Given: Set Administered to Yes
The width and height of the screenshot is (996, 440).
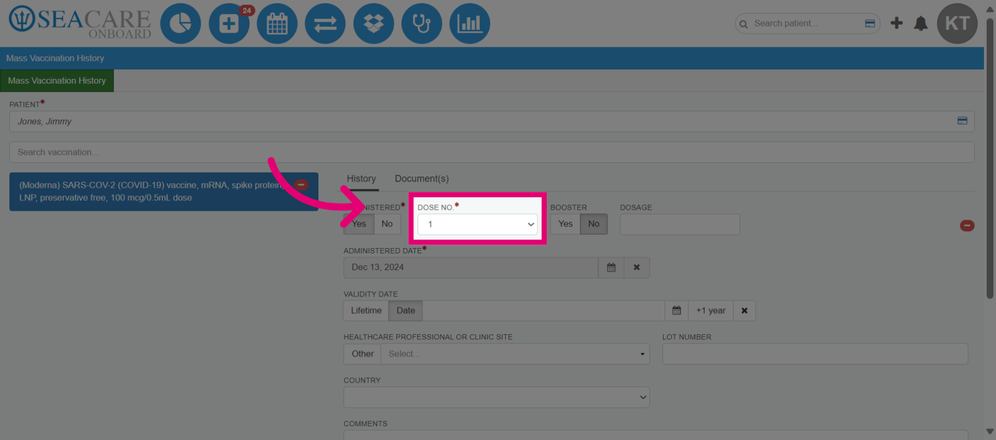Looking at the screenshot, I should (x=358, y=224).
